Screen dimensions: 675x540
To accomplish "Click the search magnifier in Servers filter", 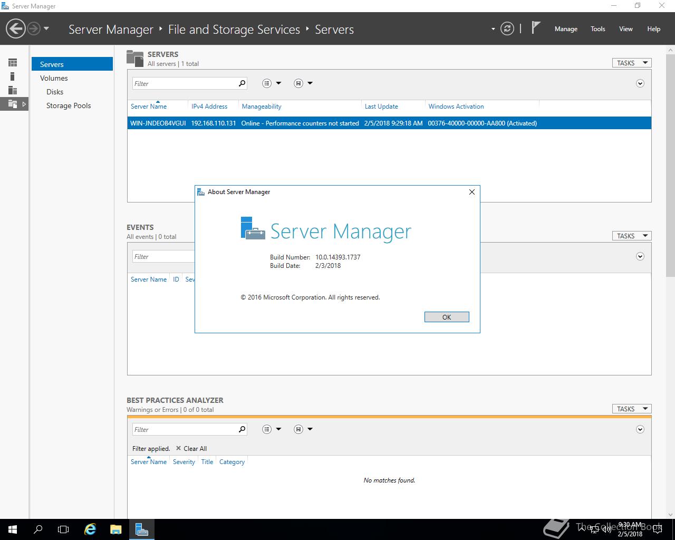I will 242,83.
